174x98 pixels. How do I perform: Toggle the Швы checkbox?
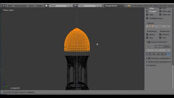click(x=147, y=14)
